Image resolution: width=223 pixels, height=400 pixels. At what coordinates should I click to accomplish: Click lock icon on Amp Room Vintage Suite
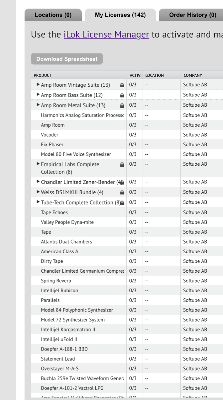point(122,85)
